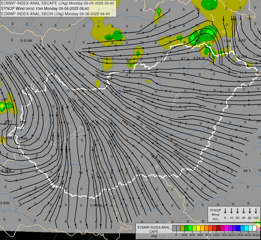Select the pure yellow CAPE legend swatch
Image resolution: width=261 pixels, height=240 pixels.
[198, 228]
